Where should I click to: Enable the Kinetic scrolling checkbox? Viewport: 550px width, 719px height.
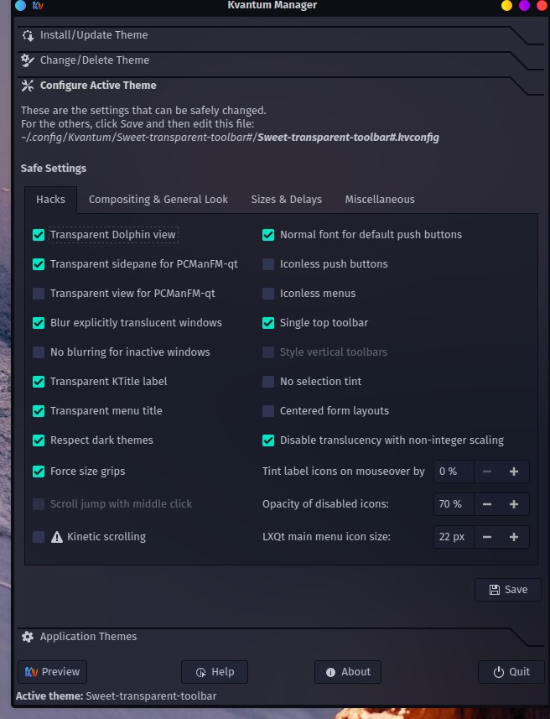(x=39, y=537)
